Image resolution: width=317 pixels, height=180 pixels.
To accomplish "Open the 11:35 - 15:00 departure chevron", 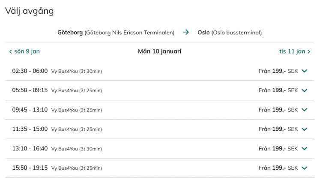I will [304, 129].
